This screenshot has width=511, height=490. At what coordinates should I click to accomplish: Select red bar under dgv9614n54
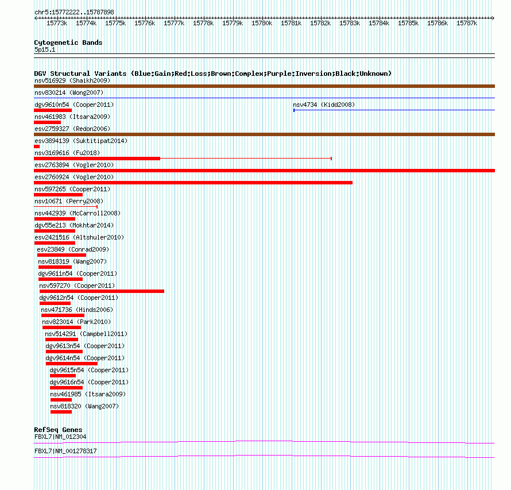(72, 364)
